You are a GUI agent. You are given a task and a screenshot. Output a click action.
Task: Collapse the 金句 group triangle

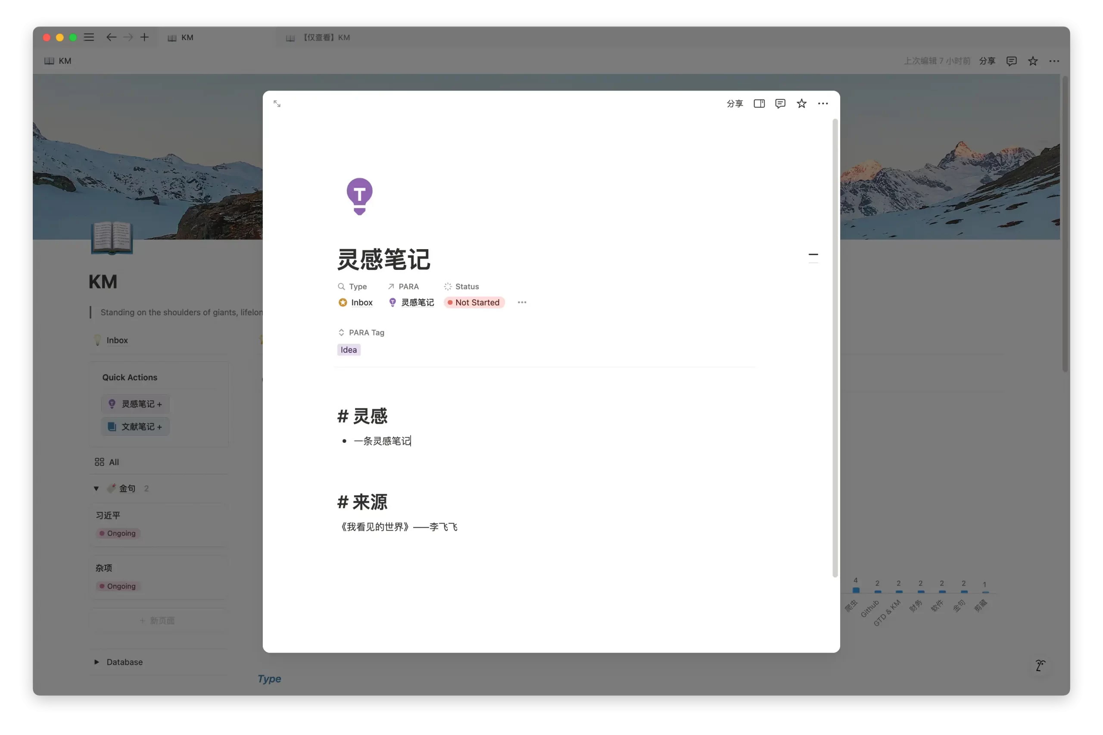coord(96,488)
